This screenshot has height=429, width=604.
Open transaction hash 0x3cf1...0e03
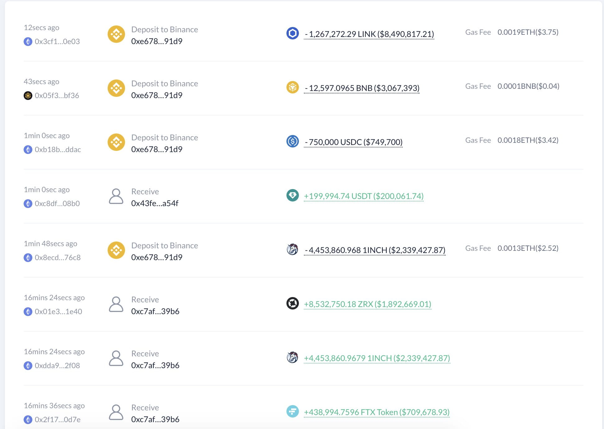[x=57, y=42]
